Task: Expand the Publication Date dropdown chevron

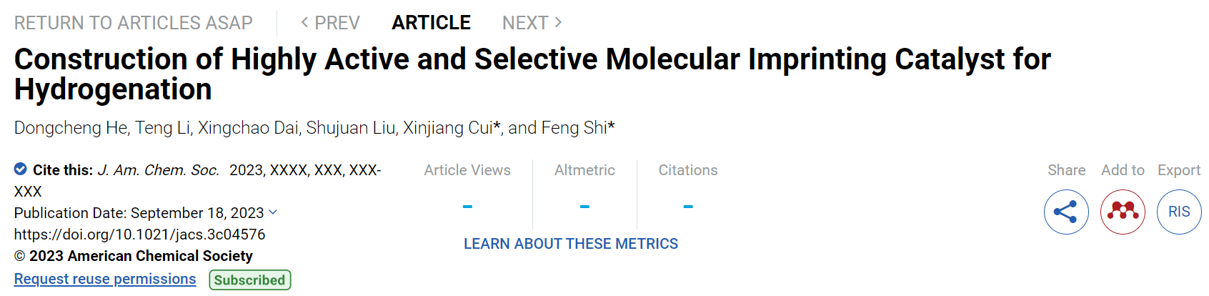Action: 273,212
